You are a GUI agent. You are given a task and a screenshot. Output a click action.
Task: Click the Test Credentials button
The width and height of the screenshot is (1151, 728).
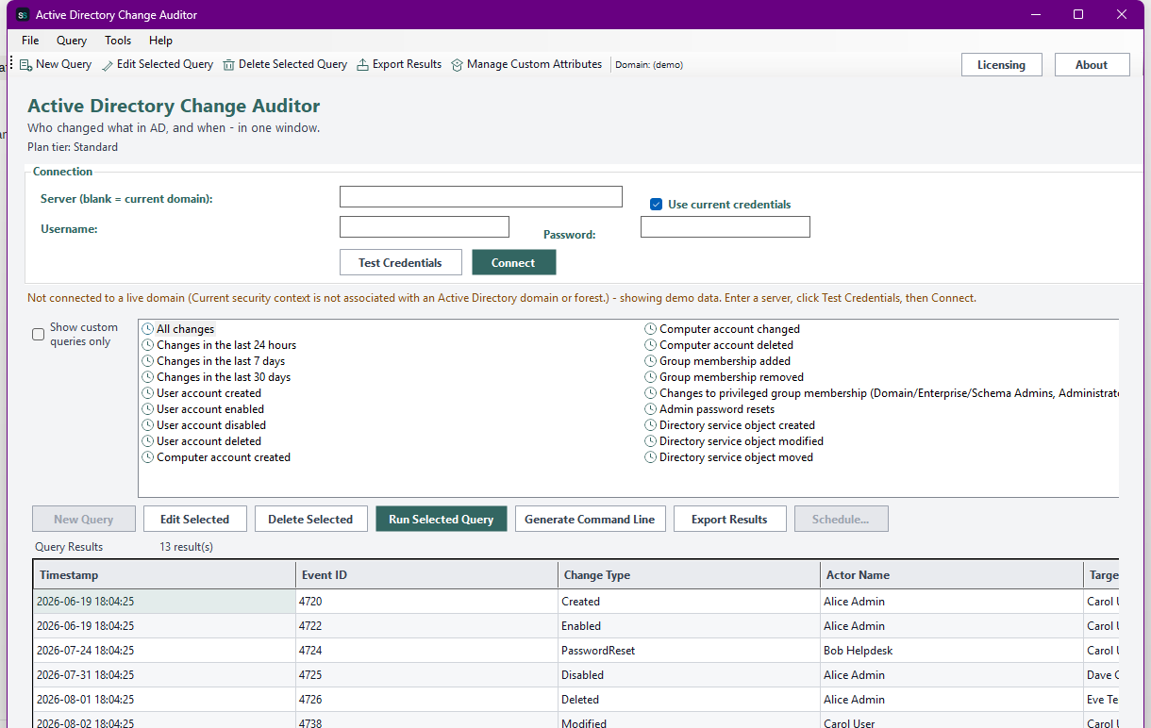[400, 262]
